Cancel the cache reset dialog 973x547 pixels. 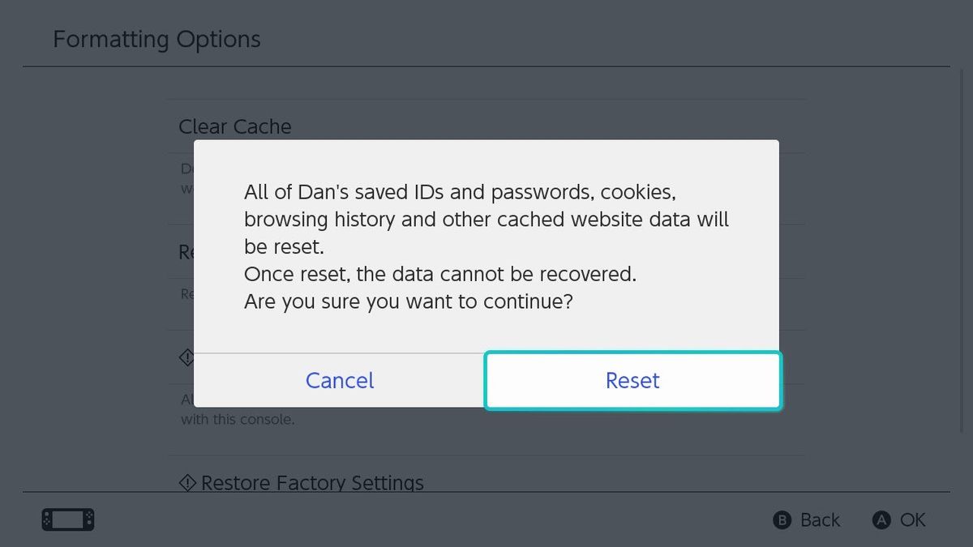click(x=339, y=380)
